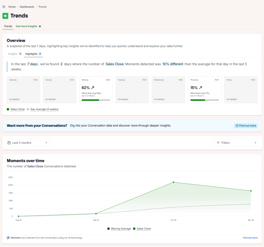The width and height of the screenshot is (264, 247).
Task: Click the sparkle icon after Get more Insights
Action: pyautogui.click(x=40, y=26)
